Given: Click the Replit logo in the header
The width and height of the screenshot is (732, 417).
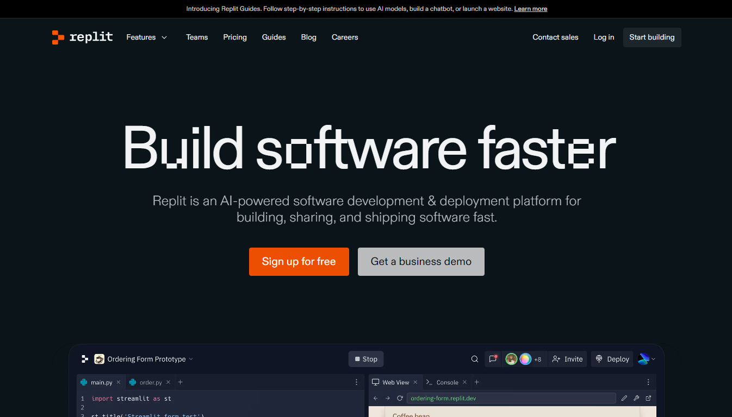Looking at the screenshot, I should coord(82,37).
